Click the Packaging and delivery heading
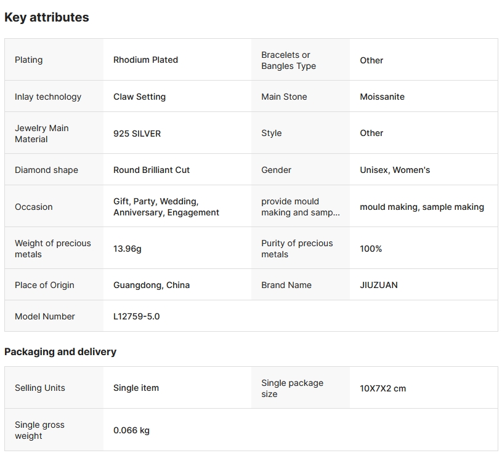This screenshot has height=453, width=502. [60, 352]
